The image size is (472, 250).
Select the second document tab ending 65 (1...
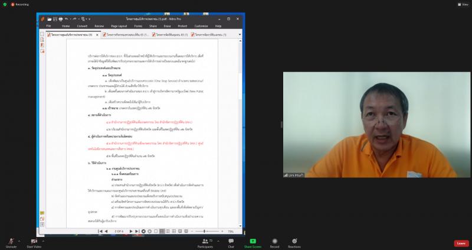click(126, 35)
